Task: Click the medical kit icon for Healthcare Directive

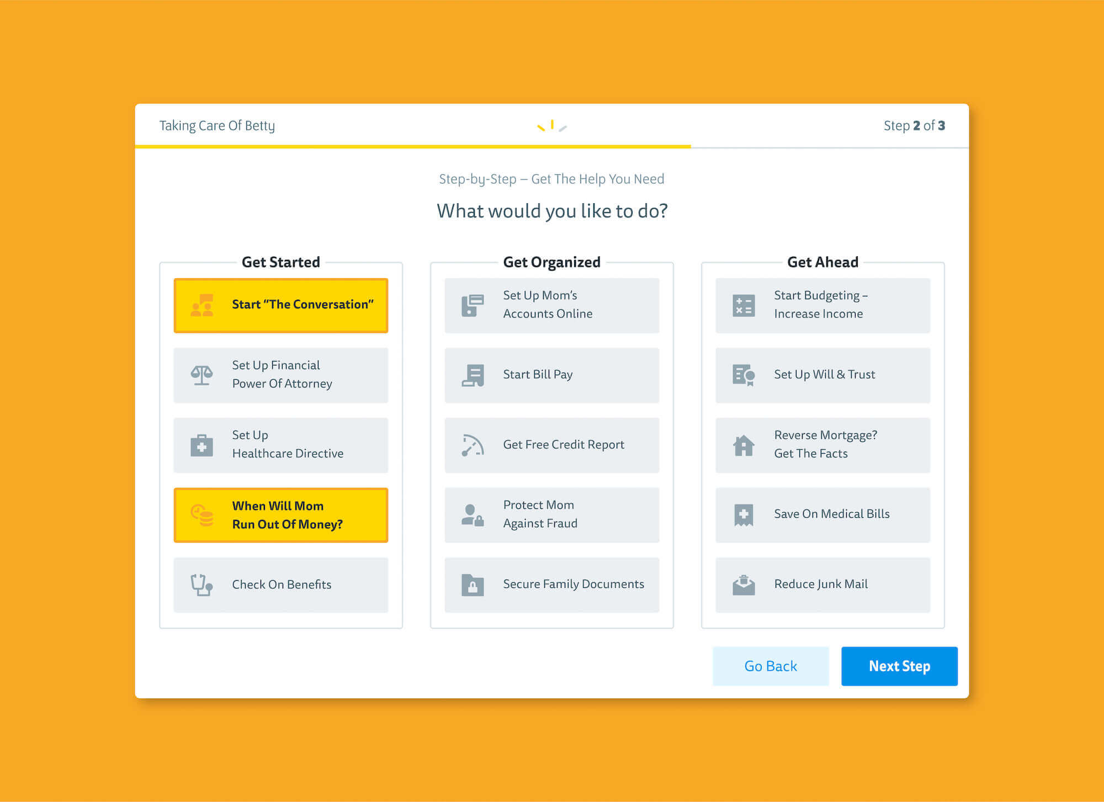Action: pyautogui.click(x=201, y=445)
